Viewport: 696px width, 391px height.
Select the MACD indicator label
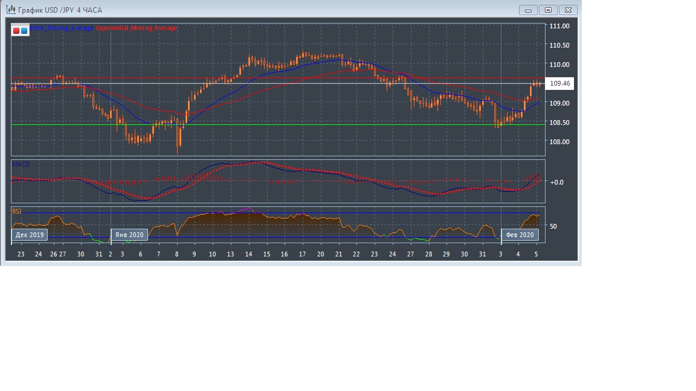click(x=21, y=164)
